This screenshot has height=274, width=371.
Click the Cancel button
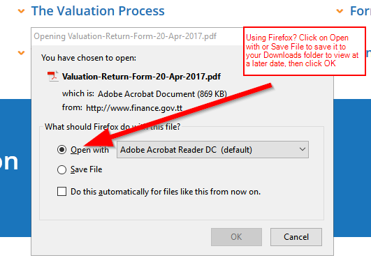[x=296, y=237]
